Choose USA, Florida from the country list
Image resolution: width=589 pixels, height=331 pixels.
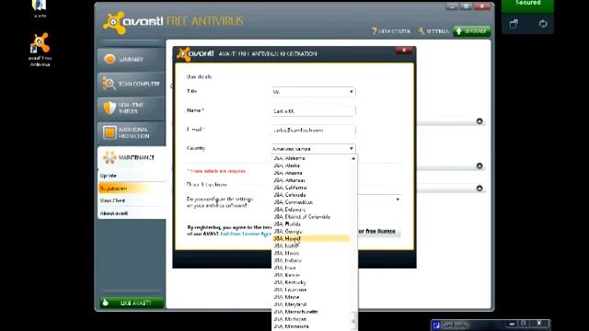click(x=311, y=224)
